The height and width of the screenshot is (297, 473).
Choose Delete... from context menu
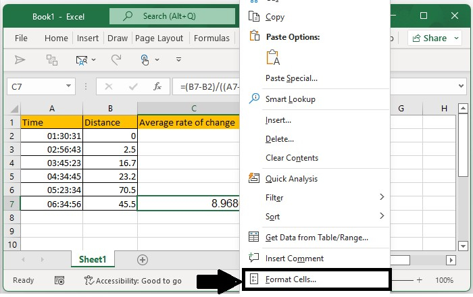click(315, 139)
